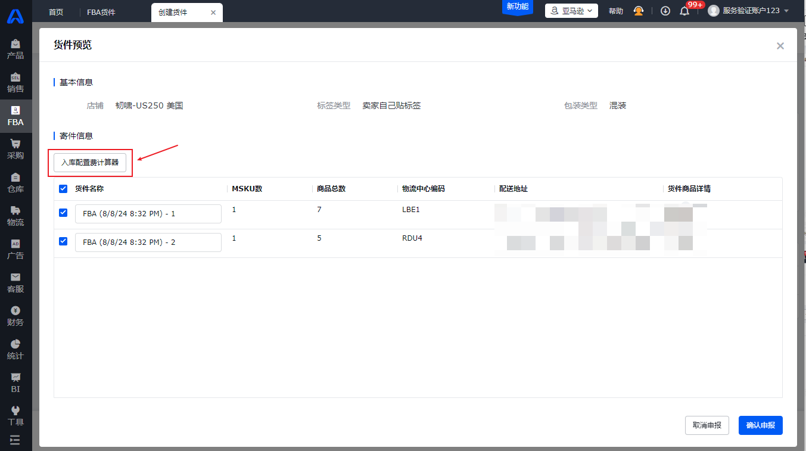
Task: Open the 财务 sidebar module
Action: [15, 316]
